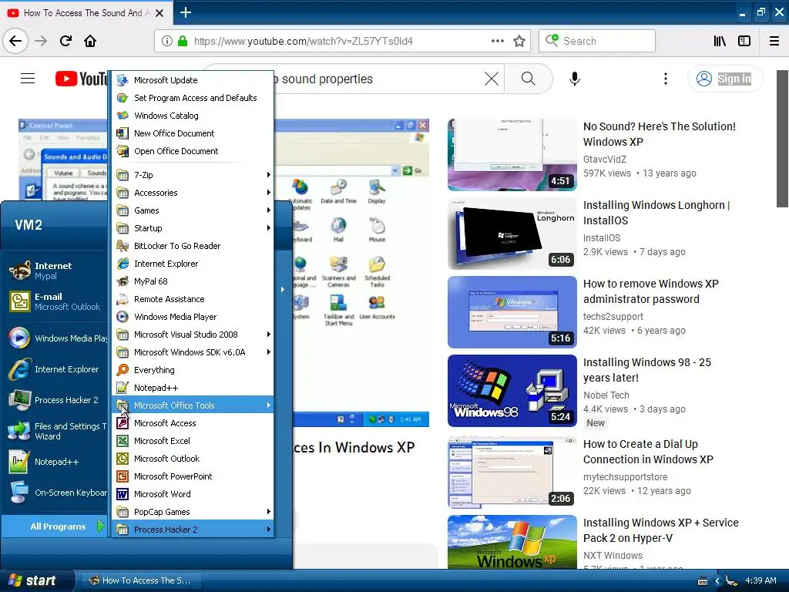This screenshot has height=592, width=789.
Task: Open Microsoft Update from programs menu
Action: click(x=193, y=80)
